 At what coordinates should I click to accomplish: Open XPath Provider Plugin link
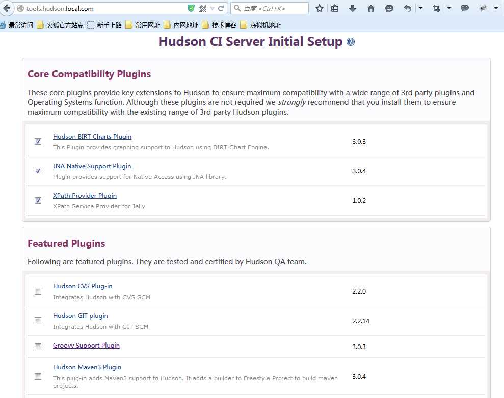[85, 196]
